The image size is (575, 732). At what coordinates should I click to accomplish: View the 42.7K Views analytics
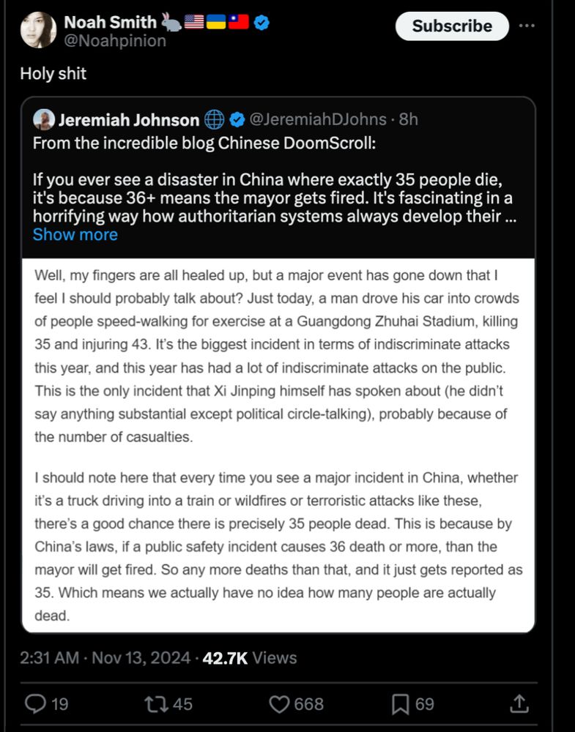[249, 657]
